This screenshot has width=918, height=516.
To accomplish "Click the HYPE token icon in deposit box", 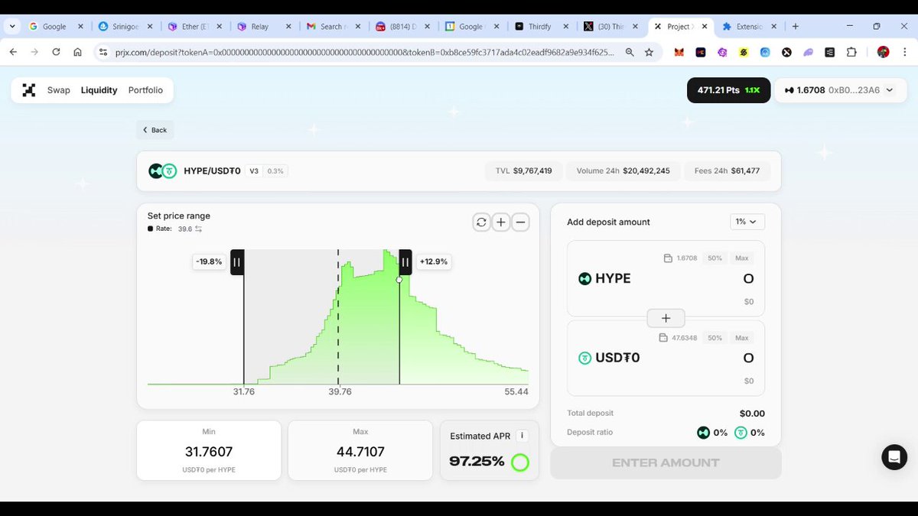I will tap(585, 279).
